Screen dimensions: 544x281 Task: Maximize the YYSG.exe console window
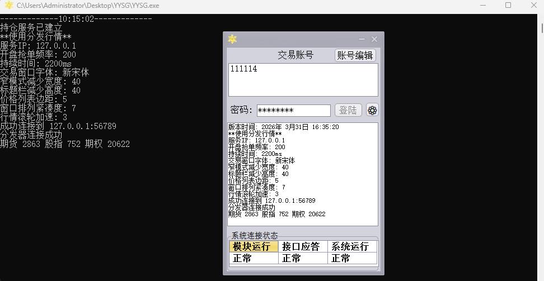[x=508, y=6]
